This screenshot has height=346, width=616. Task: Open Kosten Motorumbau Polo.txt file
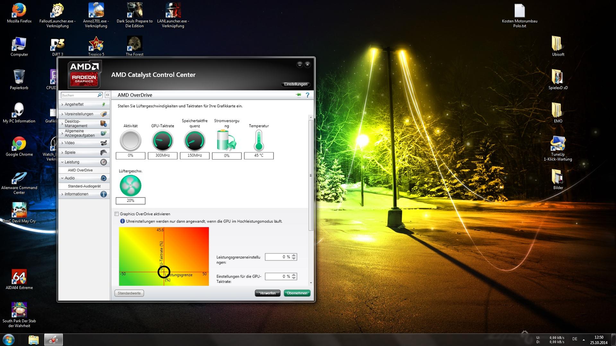[x=519, y=15]
